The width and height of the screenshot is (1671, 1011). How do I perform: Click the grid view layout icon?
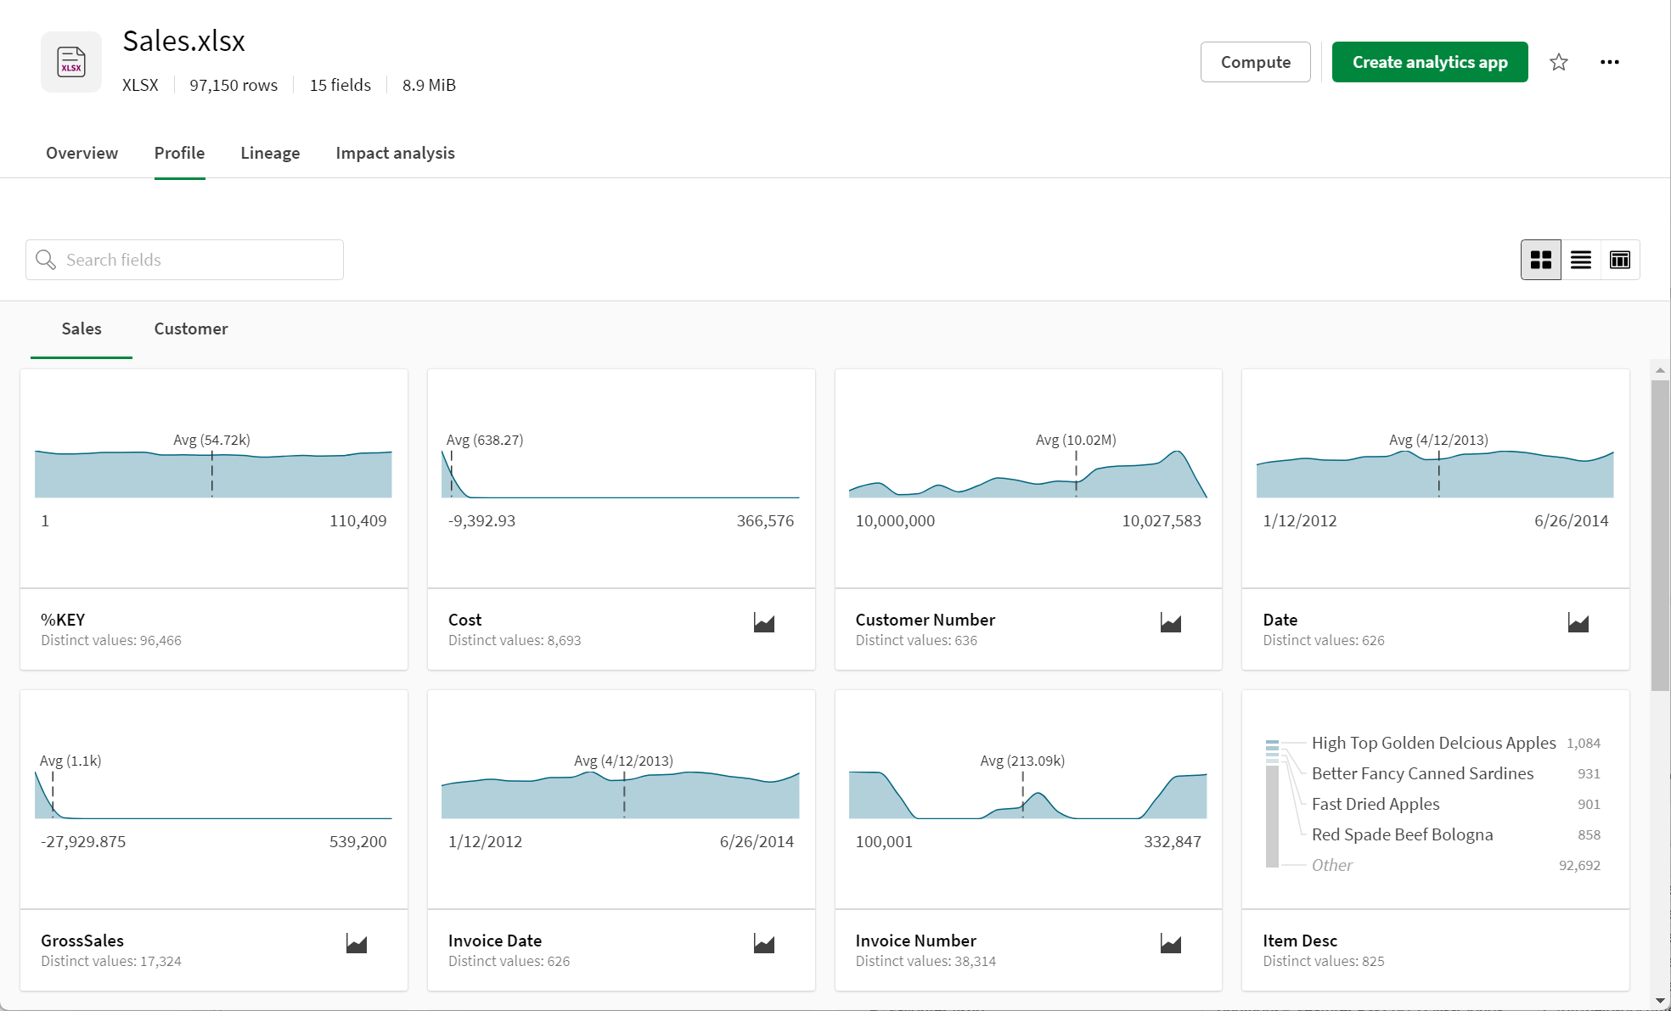pyautogui.click(x=1539, y=259)
